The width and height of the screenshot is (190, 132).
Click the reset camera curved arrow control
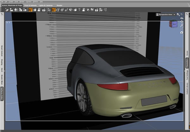click(182, 33)
